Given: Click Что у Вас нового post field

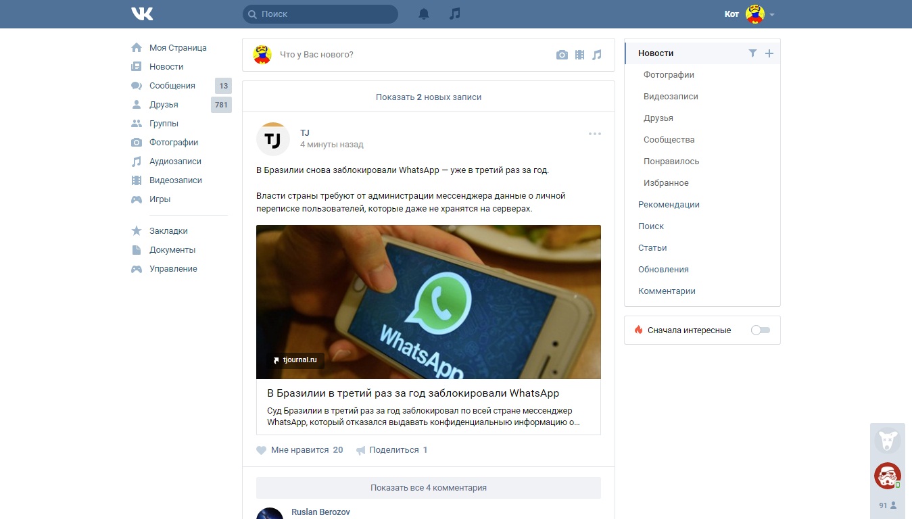Looking at the screenshot, I should (x=412, y=55).
